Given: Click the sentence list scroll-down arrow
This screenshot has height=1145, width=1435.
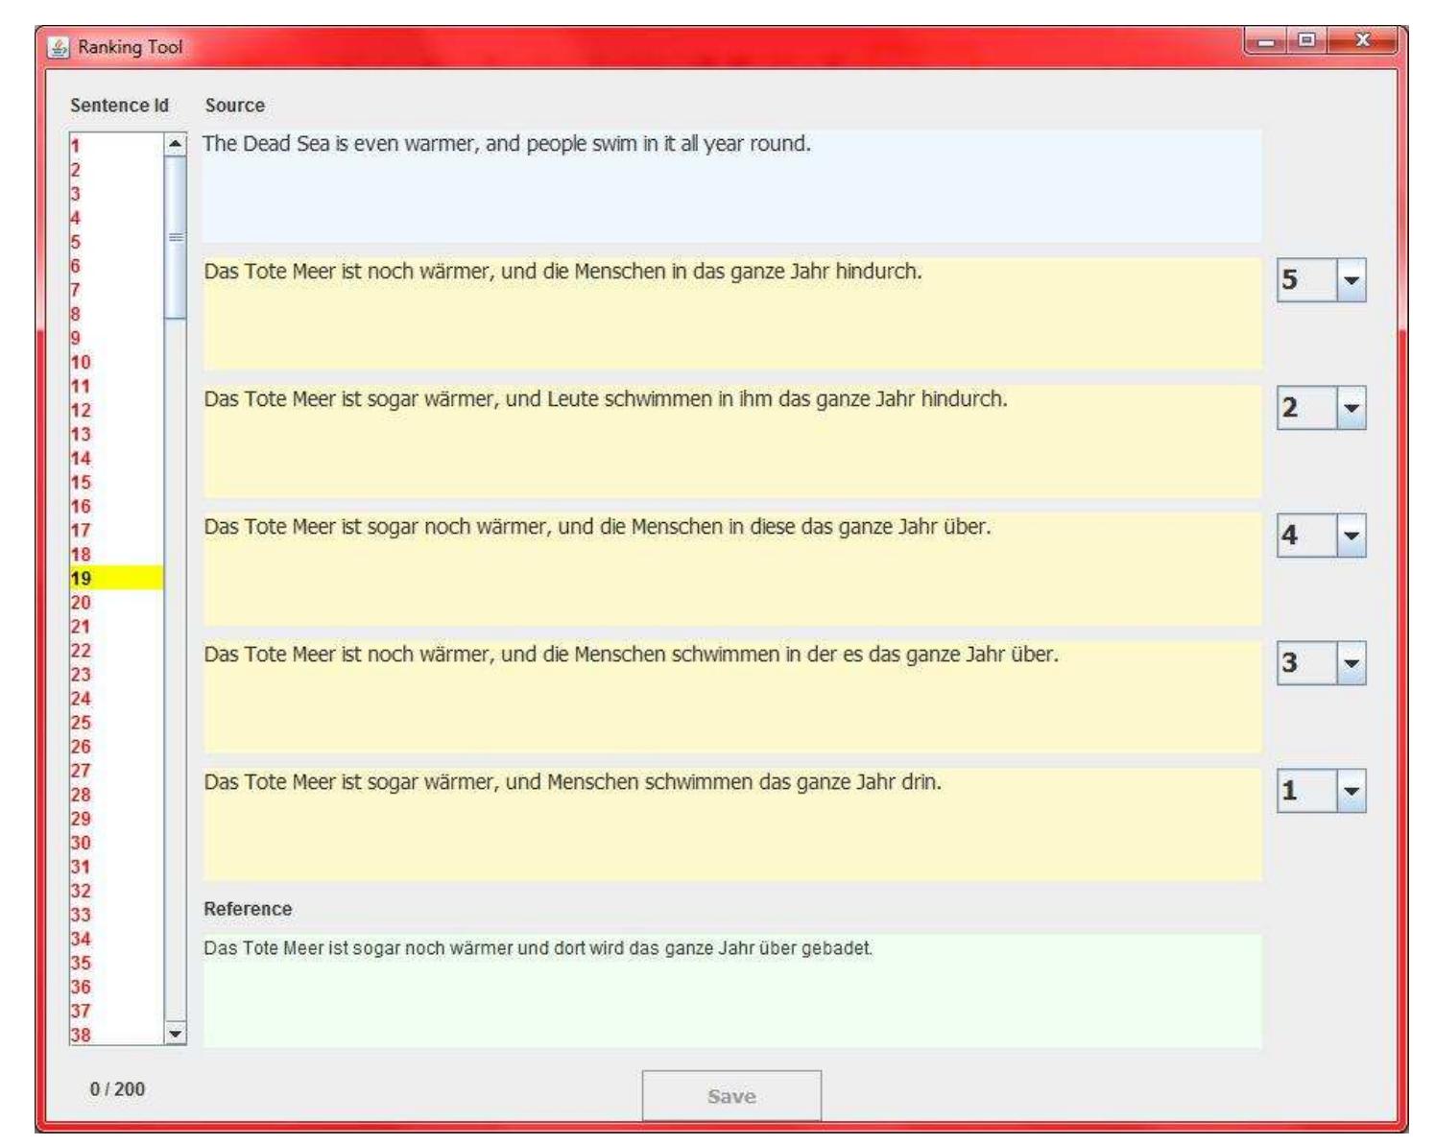Looking at the screenshot, I should 176,1035.
